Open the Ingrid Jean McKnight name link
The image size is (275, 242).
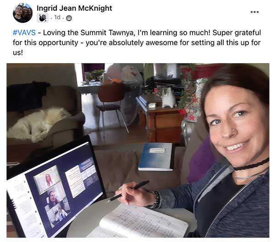pyautogui.click(x=74, y=8)
